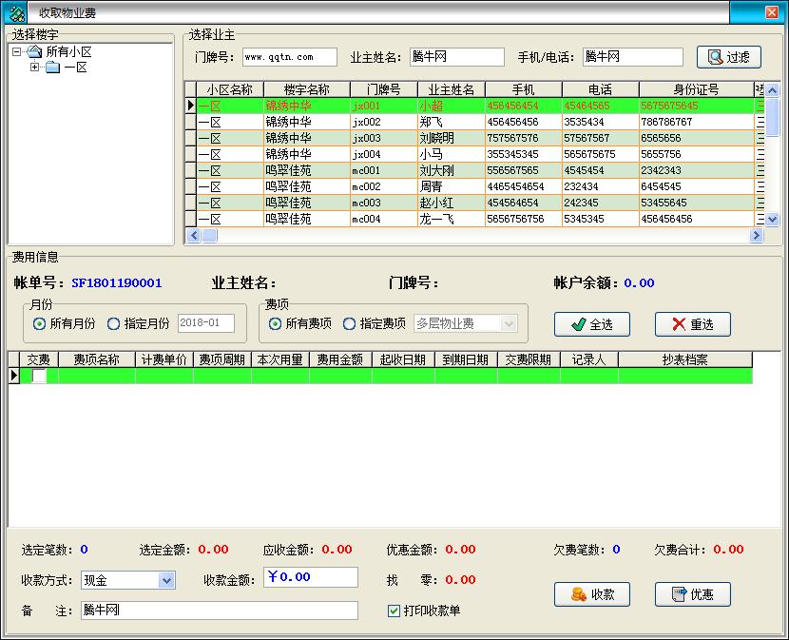Click 抄表档案 column header
This screenshot has height=640, width=789.
(685, 359)
